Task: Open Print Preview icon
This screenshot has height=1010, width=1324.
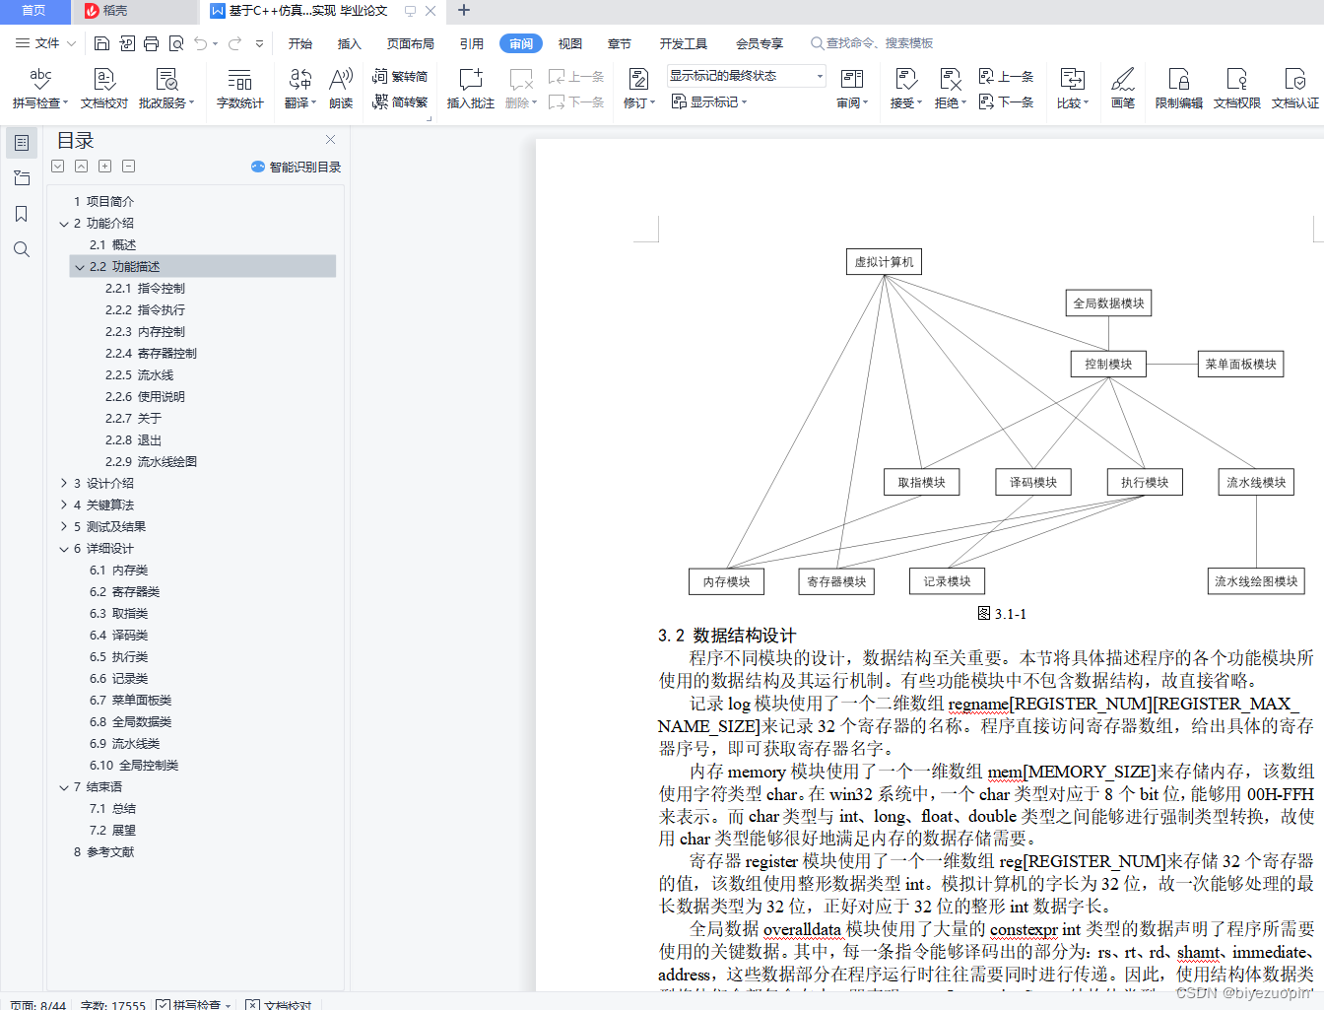Action: pos(176,43)
